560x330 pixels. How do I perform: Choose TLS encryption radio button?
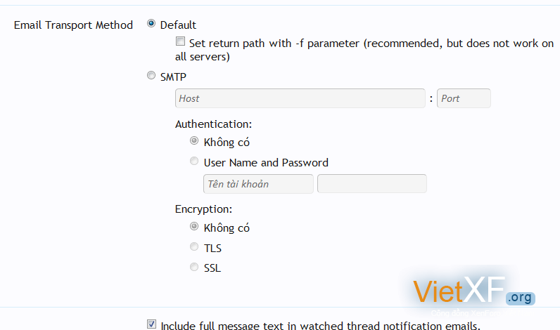point(194,246)
